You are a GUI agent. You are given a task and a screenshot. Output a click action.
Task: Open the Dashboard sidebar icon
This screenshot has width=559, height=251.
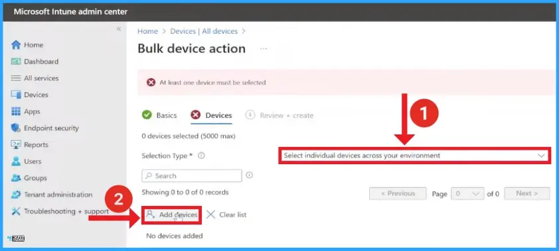[16, 62]
